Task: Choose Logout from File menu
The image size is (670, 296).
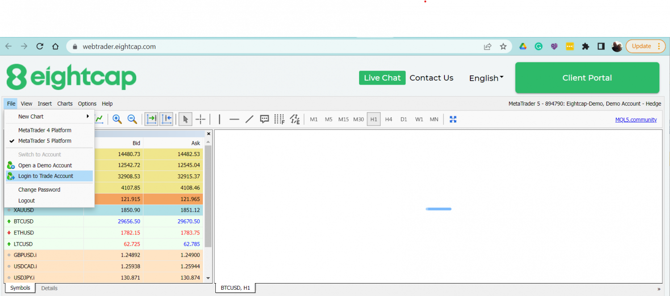Action: click(49, 201)
